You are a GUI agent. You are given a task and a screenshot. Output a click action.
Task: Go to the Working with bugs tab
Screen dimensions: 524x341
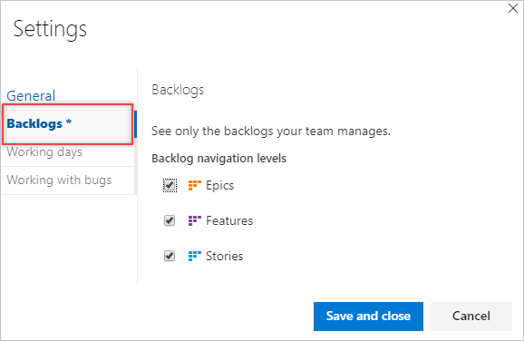[68, 180]
